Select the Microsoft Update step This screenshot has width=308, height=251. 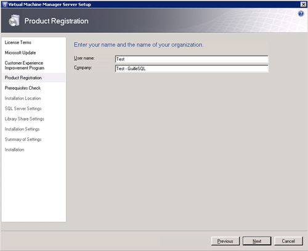pos(20,53)
